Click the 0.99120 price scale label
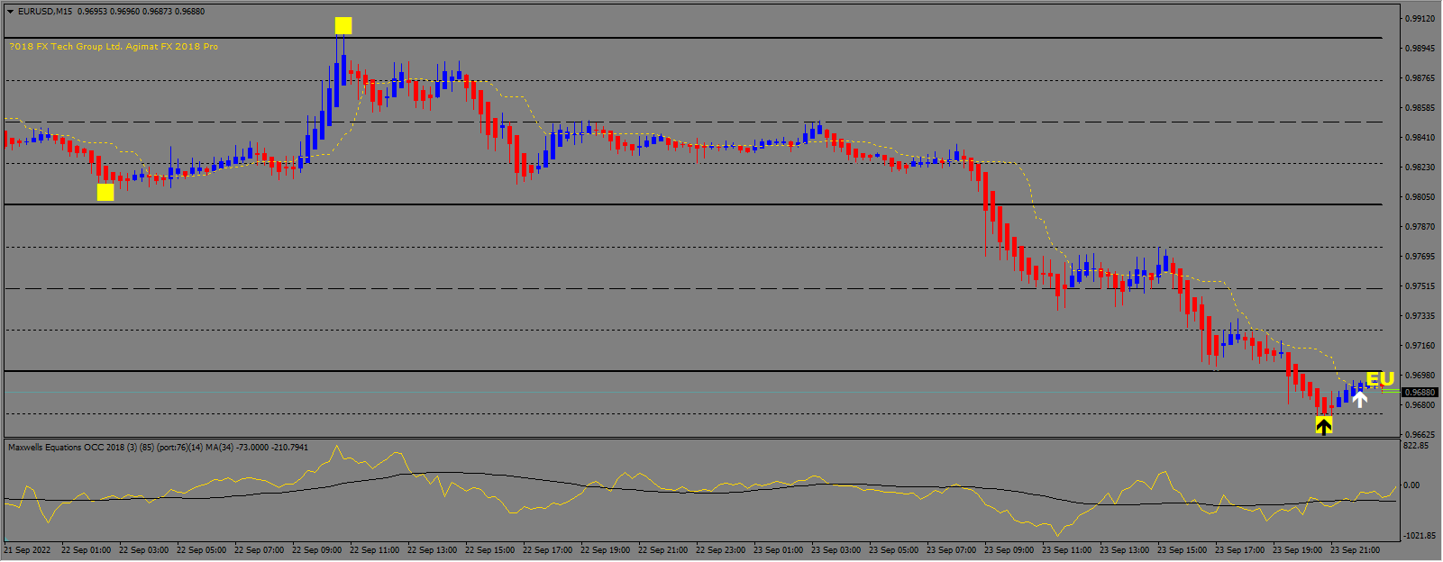The width and height of the screenshot is (1443, 562). point(1421,19)
